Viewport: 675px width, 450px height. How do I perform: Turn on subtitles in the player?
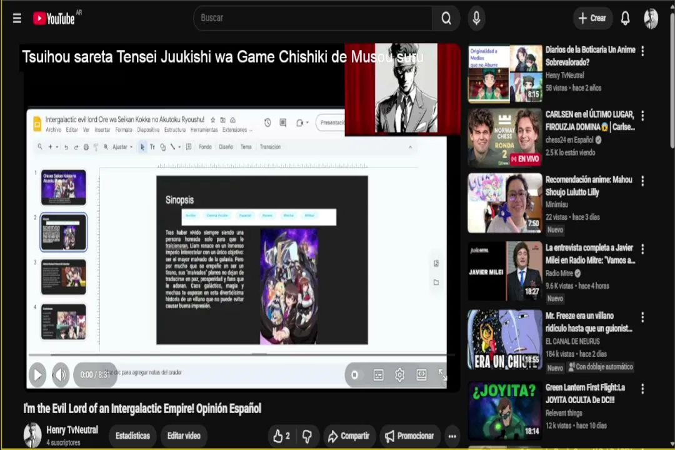(378, 374)
